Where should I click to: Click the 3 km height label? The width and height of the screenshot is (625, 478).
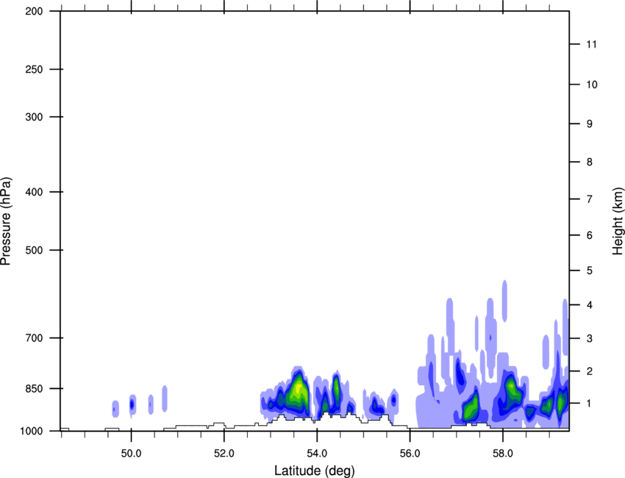coord(590,338)
